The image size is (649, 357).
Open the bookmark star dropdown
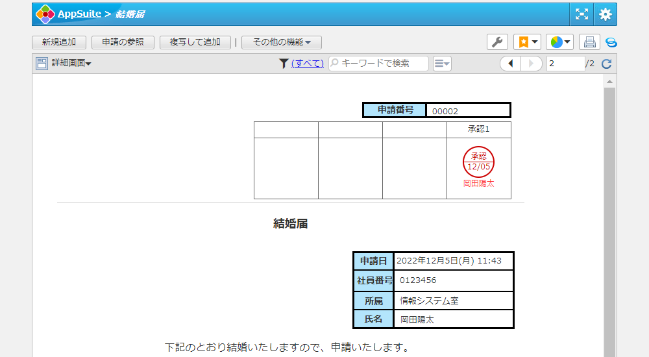point(527,42)
